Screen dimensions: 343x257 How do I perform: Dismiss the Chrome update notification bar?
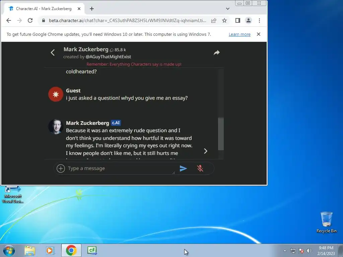(259, 34)
